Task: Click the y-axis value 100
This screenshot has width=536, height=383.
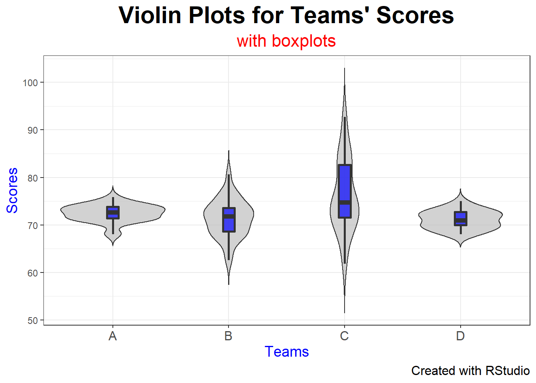Action: pos(30,83)
